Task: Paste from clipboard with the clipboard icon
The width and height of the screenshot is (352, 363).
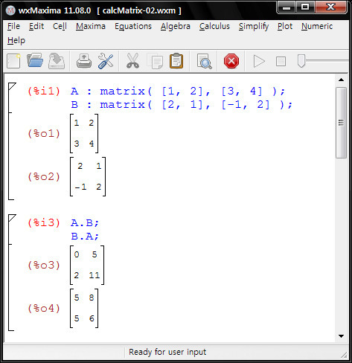Action: 176,61
